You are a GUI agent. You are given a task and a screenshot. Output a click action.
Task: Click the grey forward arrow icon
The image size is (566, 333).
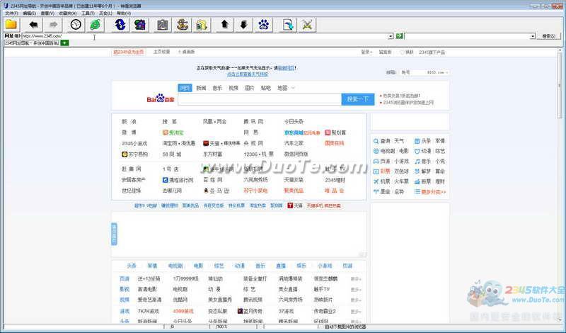click(53, 25)
